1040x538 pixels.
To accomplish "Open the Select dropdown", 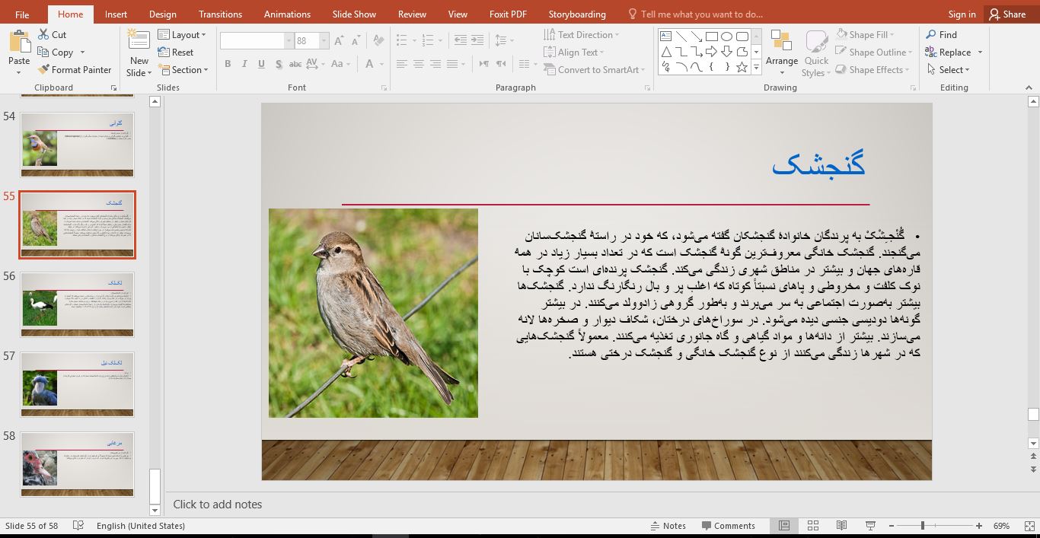I will coord(949,69).
